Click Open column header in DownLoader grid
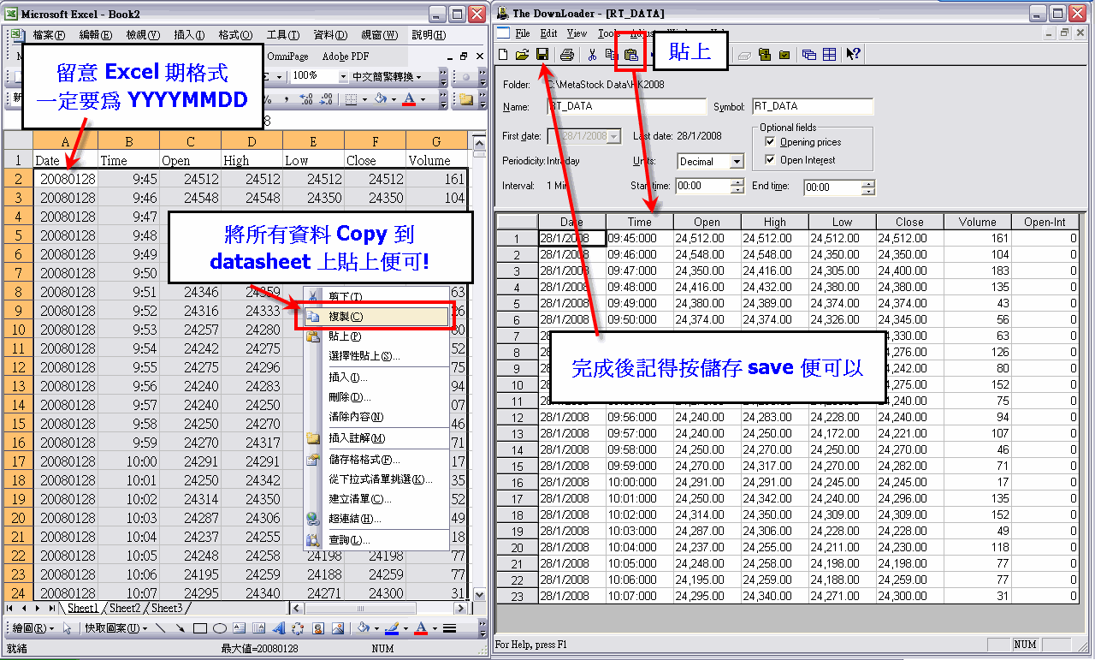This screenshot has width=1095, height=660. [x=707, y=222]
